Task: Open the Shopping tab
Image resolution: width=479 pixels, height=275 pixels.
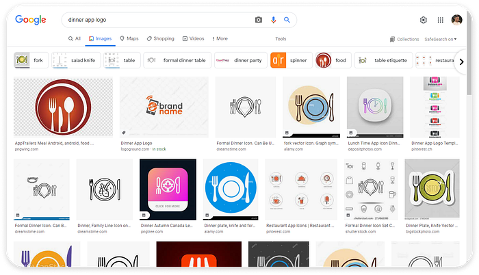Action: 160,38
